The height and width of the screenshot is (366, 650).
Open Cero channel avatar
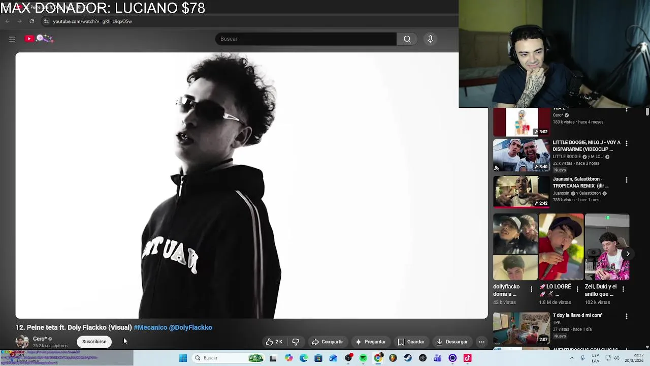22,342
